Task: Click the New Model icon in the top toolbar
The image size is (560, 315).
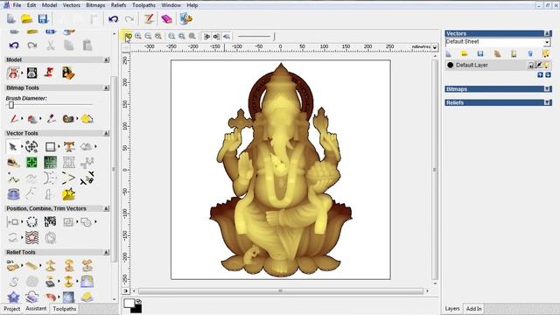Action: (11, 18)
